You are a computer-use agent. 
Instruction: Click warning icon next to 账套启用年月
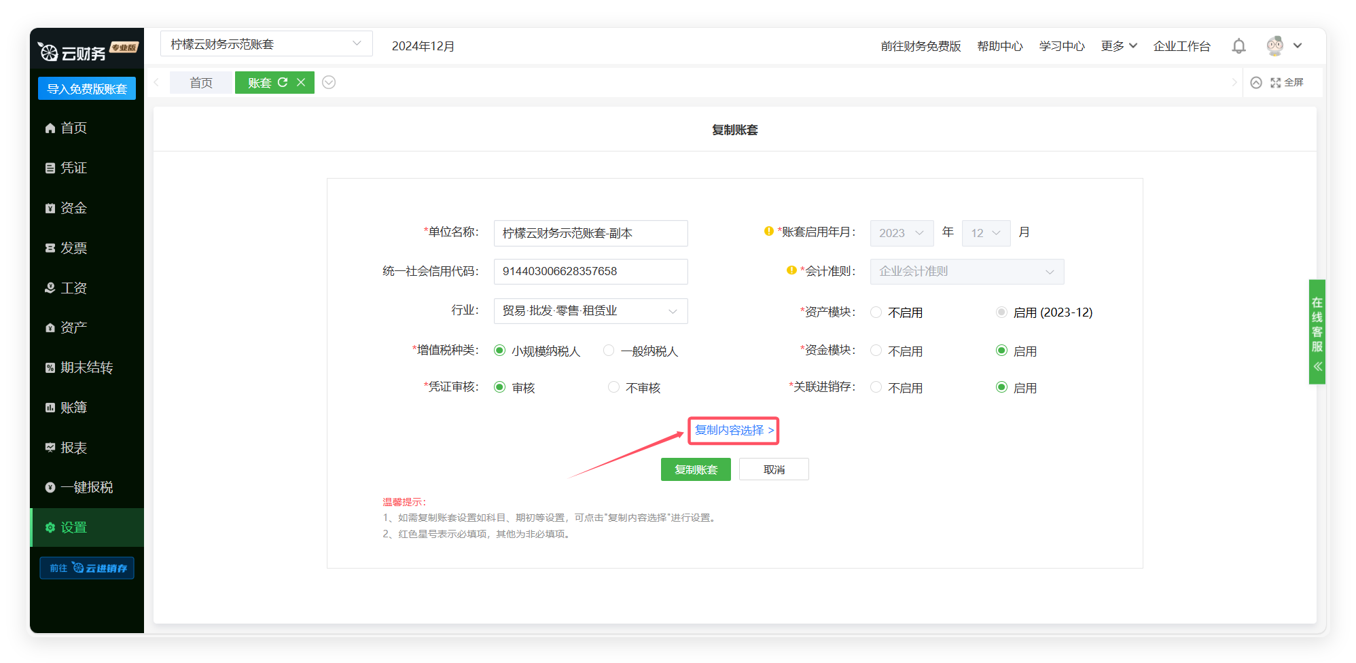[x=769, y=232]
